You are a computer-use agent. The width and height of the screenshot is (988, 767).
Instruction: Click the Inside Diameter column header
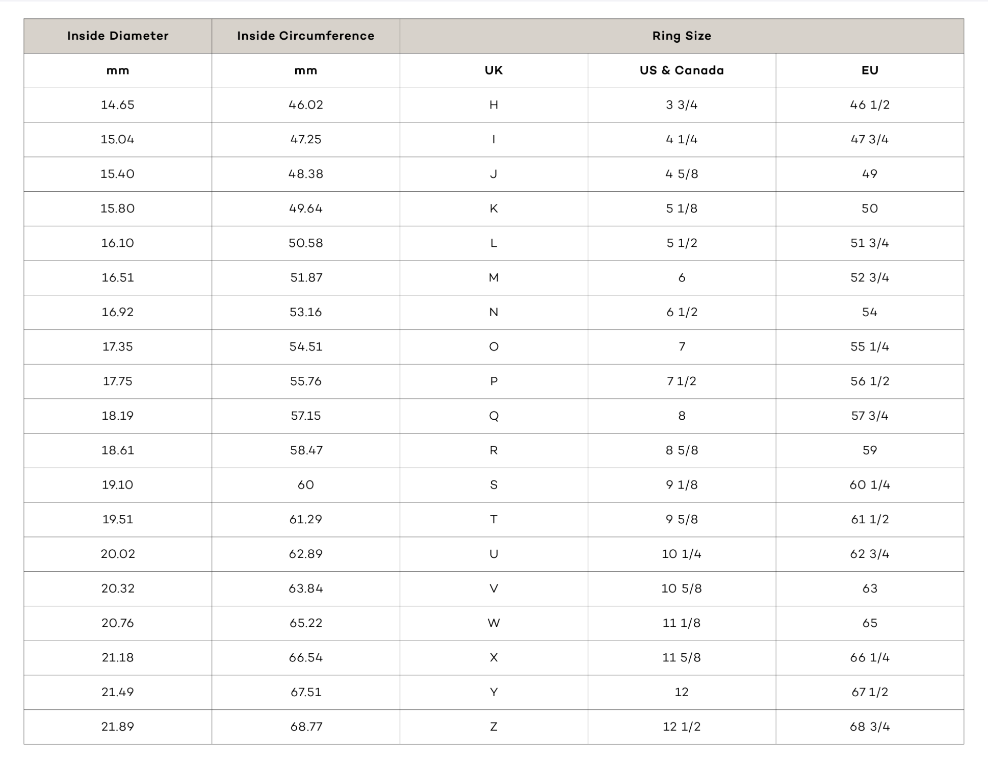point(118,36)
